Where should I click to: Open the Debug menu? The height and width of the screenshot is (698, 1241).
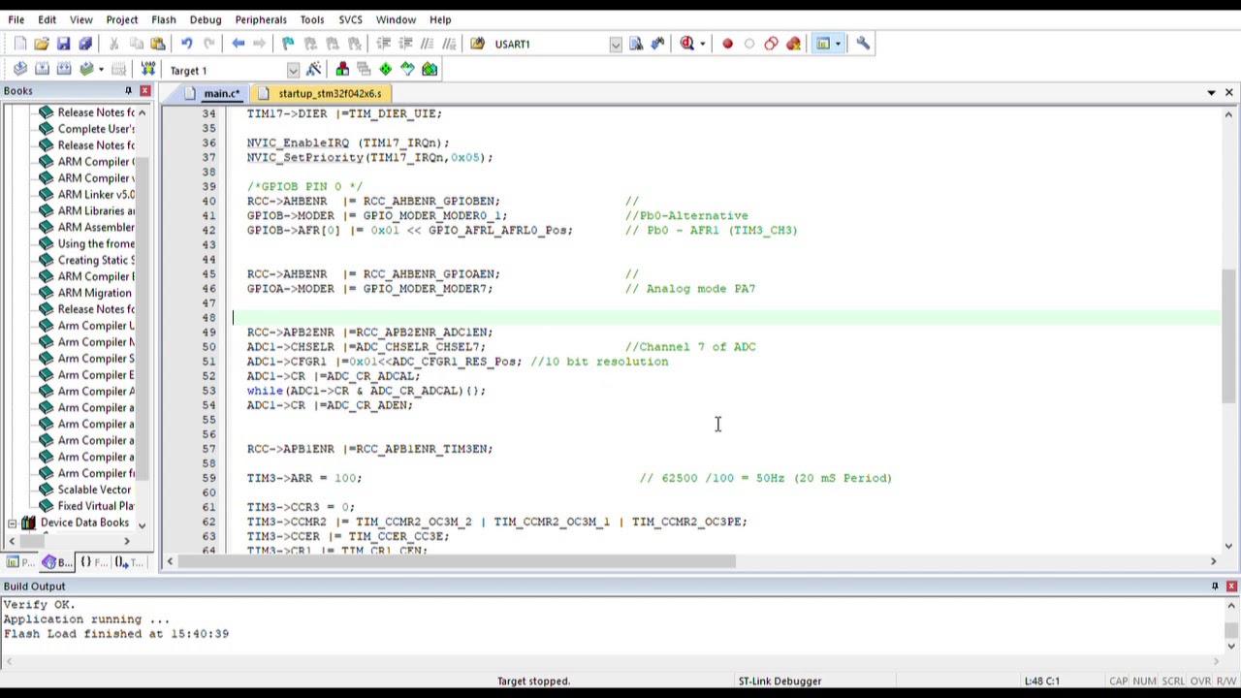coord(206,19)
